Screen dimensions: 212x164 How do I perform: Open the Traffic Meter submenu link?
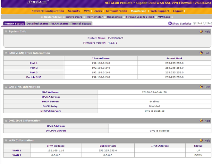pyautogui.click(x=95, y=17)
